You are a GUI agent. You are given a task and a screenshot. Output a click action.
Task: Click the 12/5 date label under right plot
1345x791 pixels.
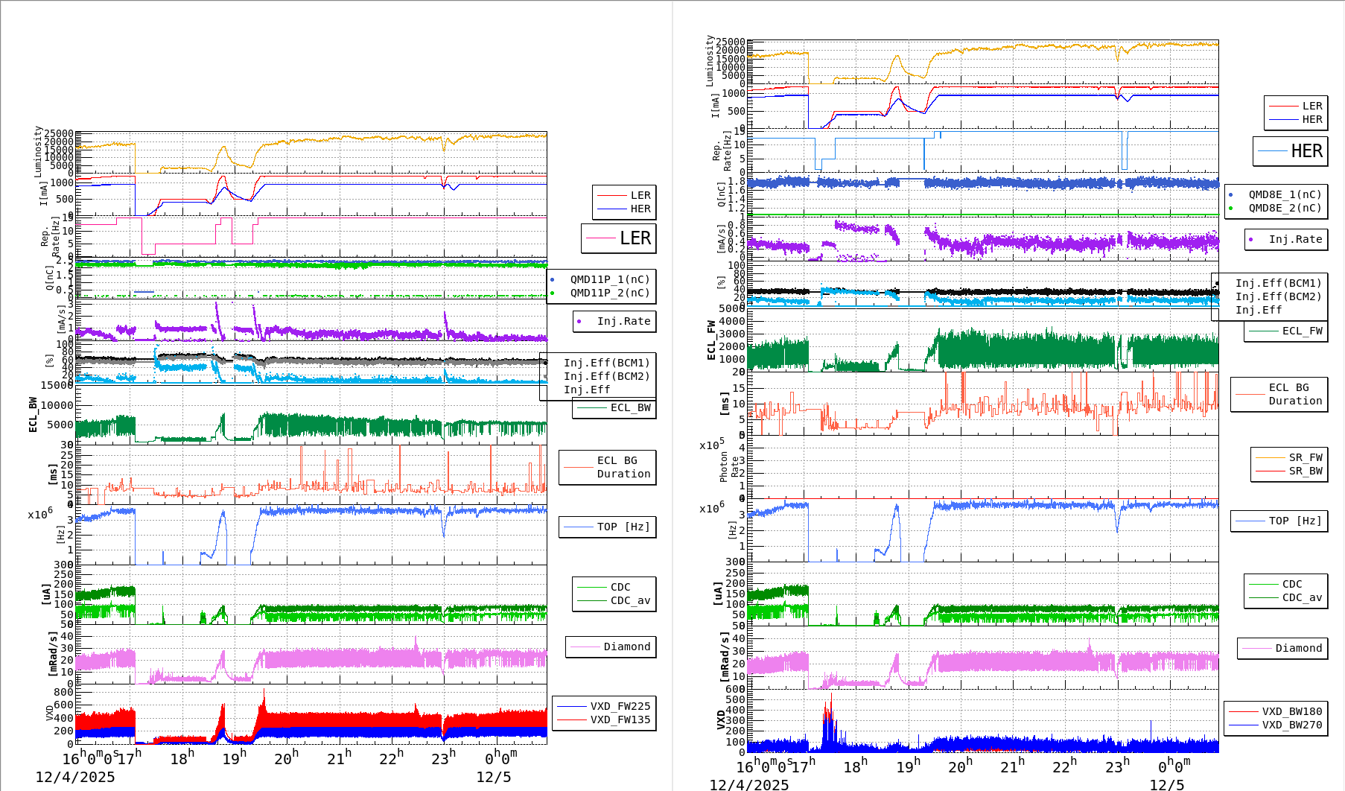click(1166, 785)
